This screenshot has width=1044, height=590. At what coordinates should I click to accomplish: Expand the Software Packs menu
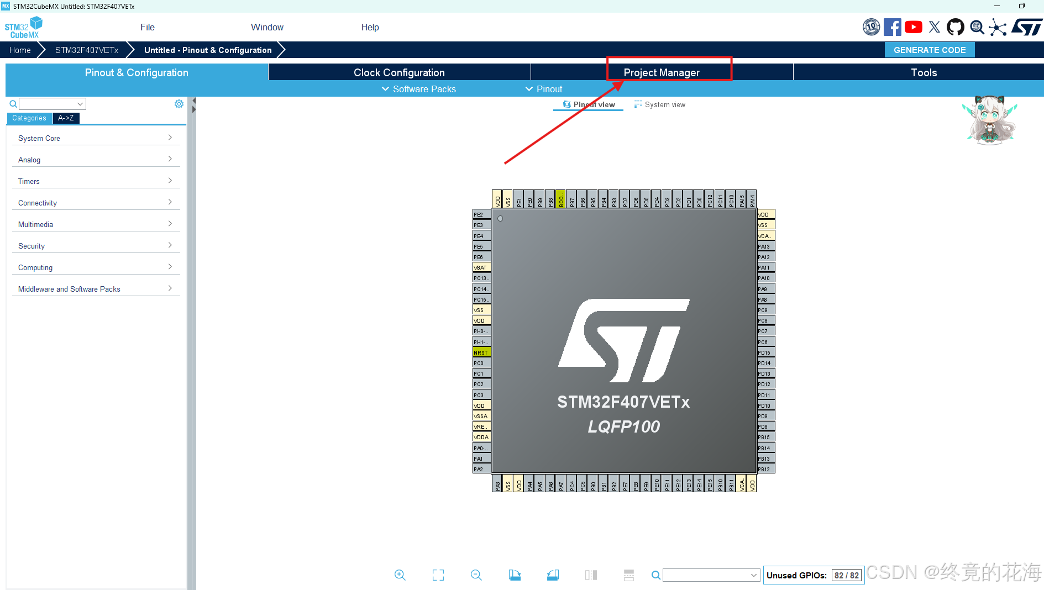tap(419, 89)
